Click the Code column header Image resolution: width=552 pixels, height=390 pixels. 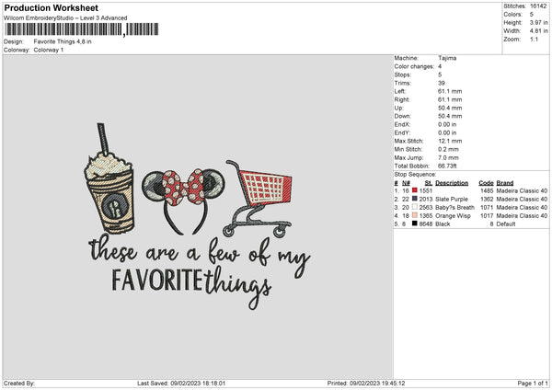486,183
